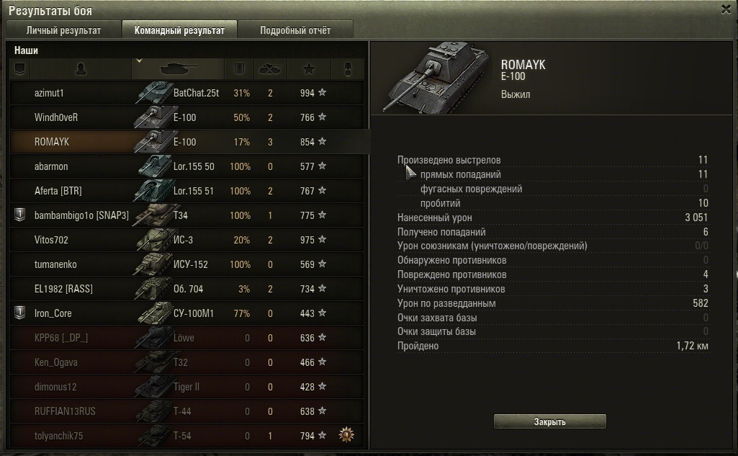Switch to the Подробный отчёт tab
738x456 pixels.
295,30
